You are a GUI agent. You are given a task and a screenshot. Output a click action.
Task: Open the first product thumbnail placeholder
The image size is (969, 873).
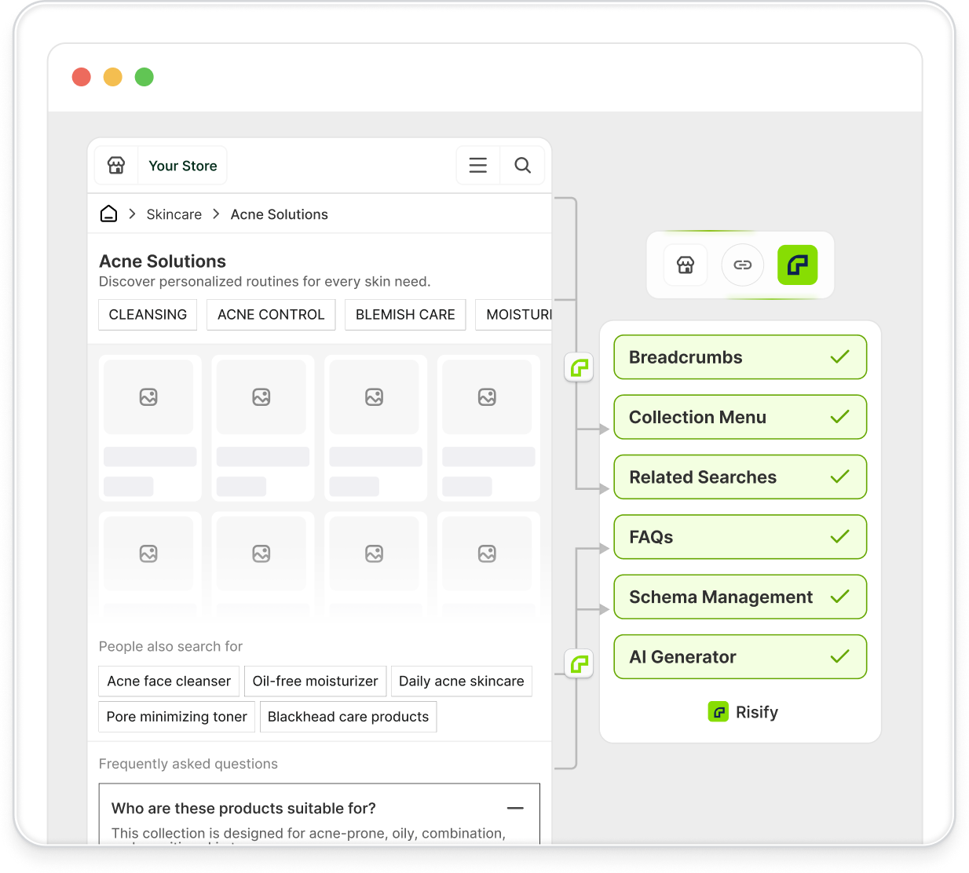[x=148, y=397]
